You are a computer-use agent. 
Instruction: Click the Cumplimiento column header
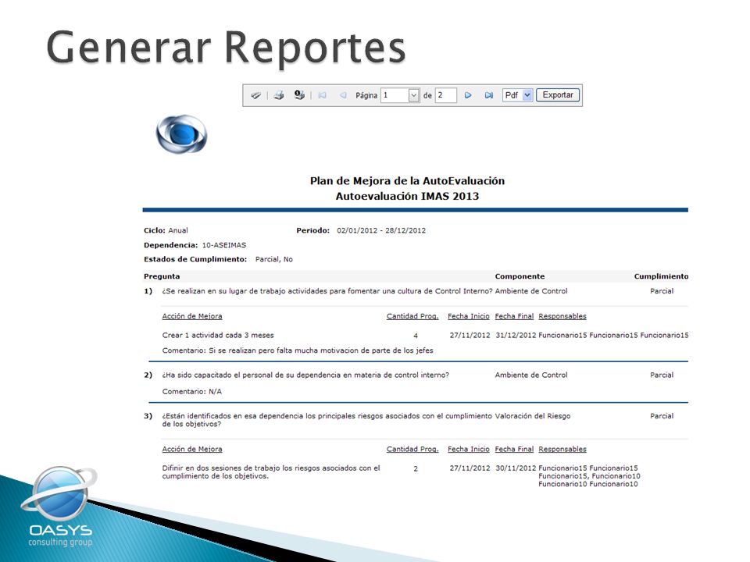(x=661, y=276)
